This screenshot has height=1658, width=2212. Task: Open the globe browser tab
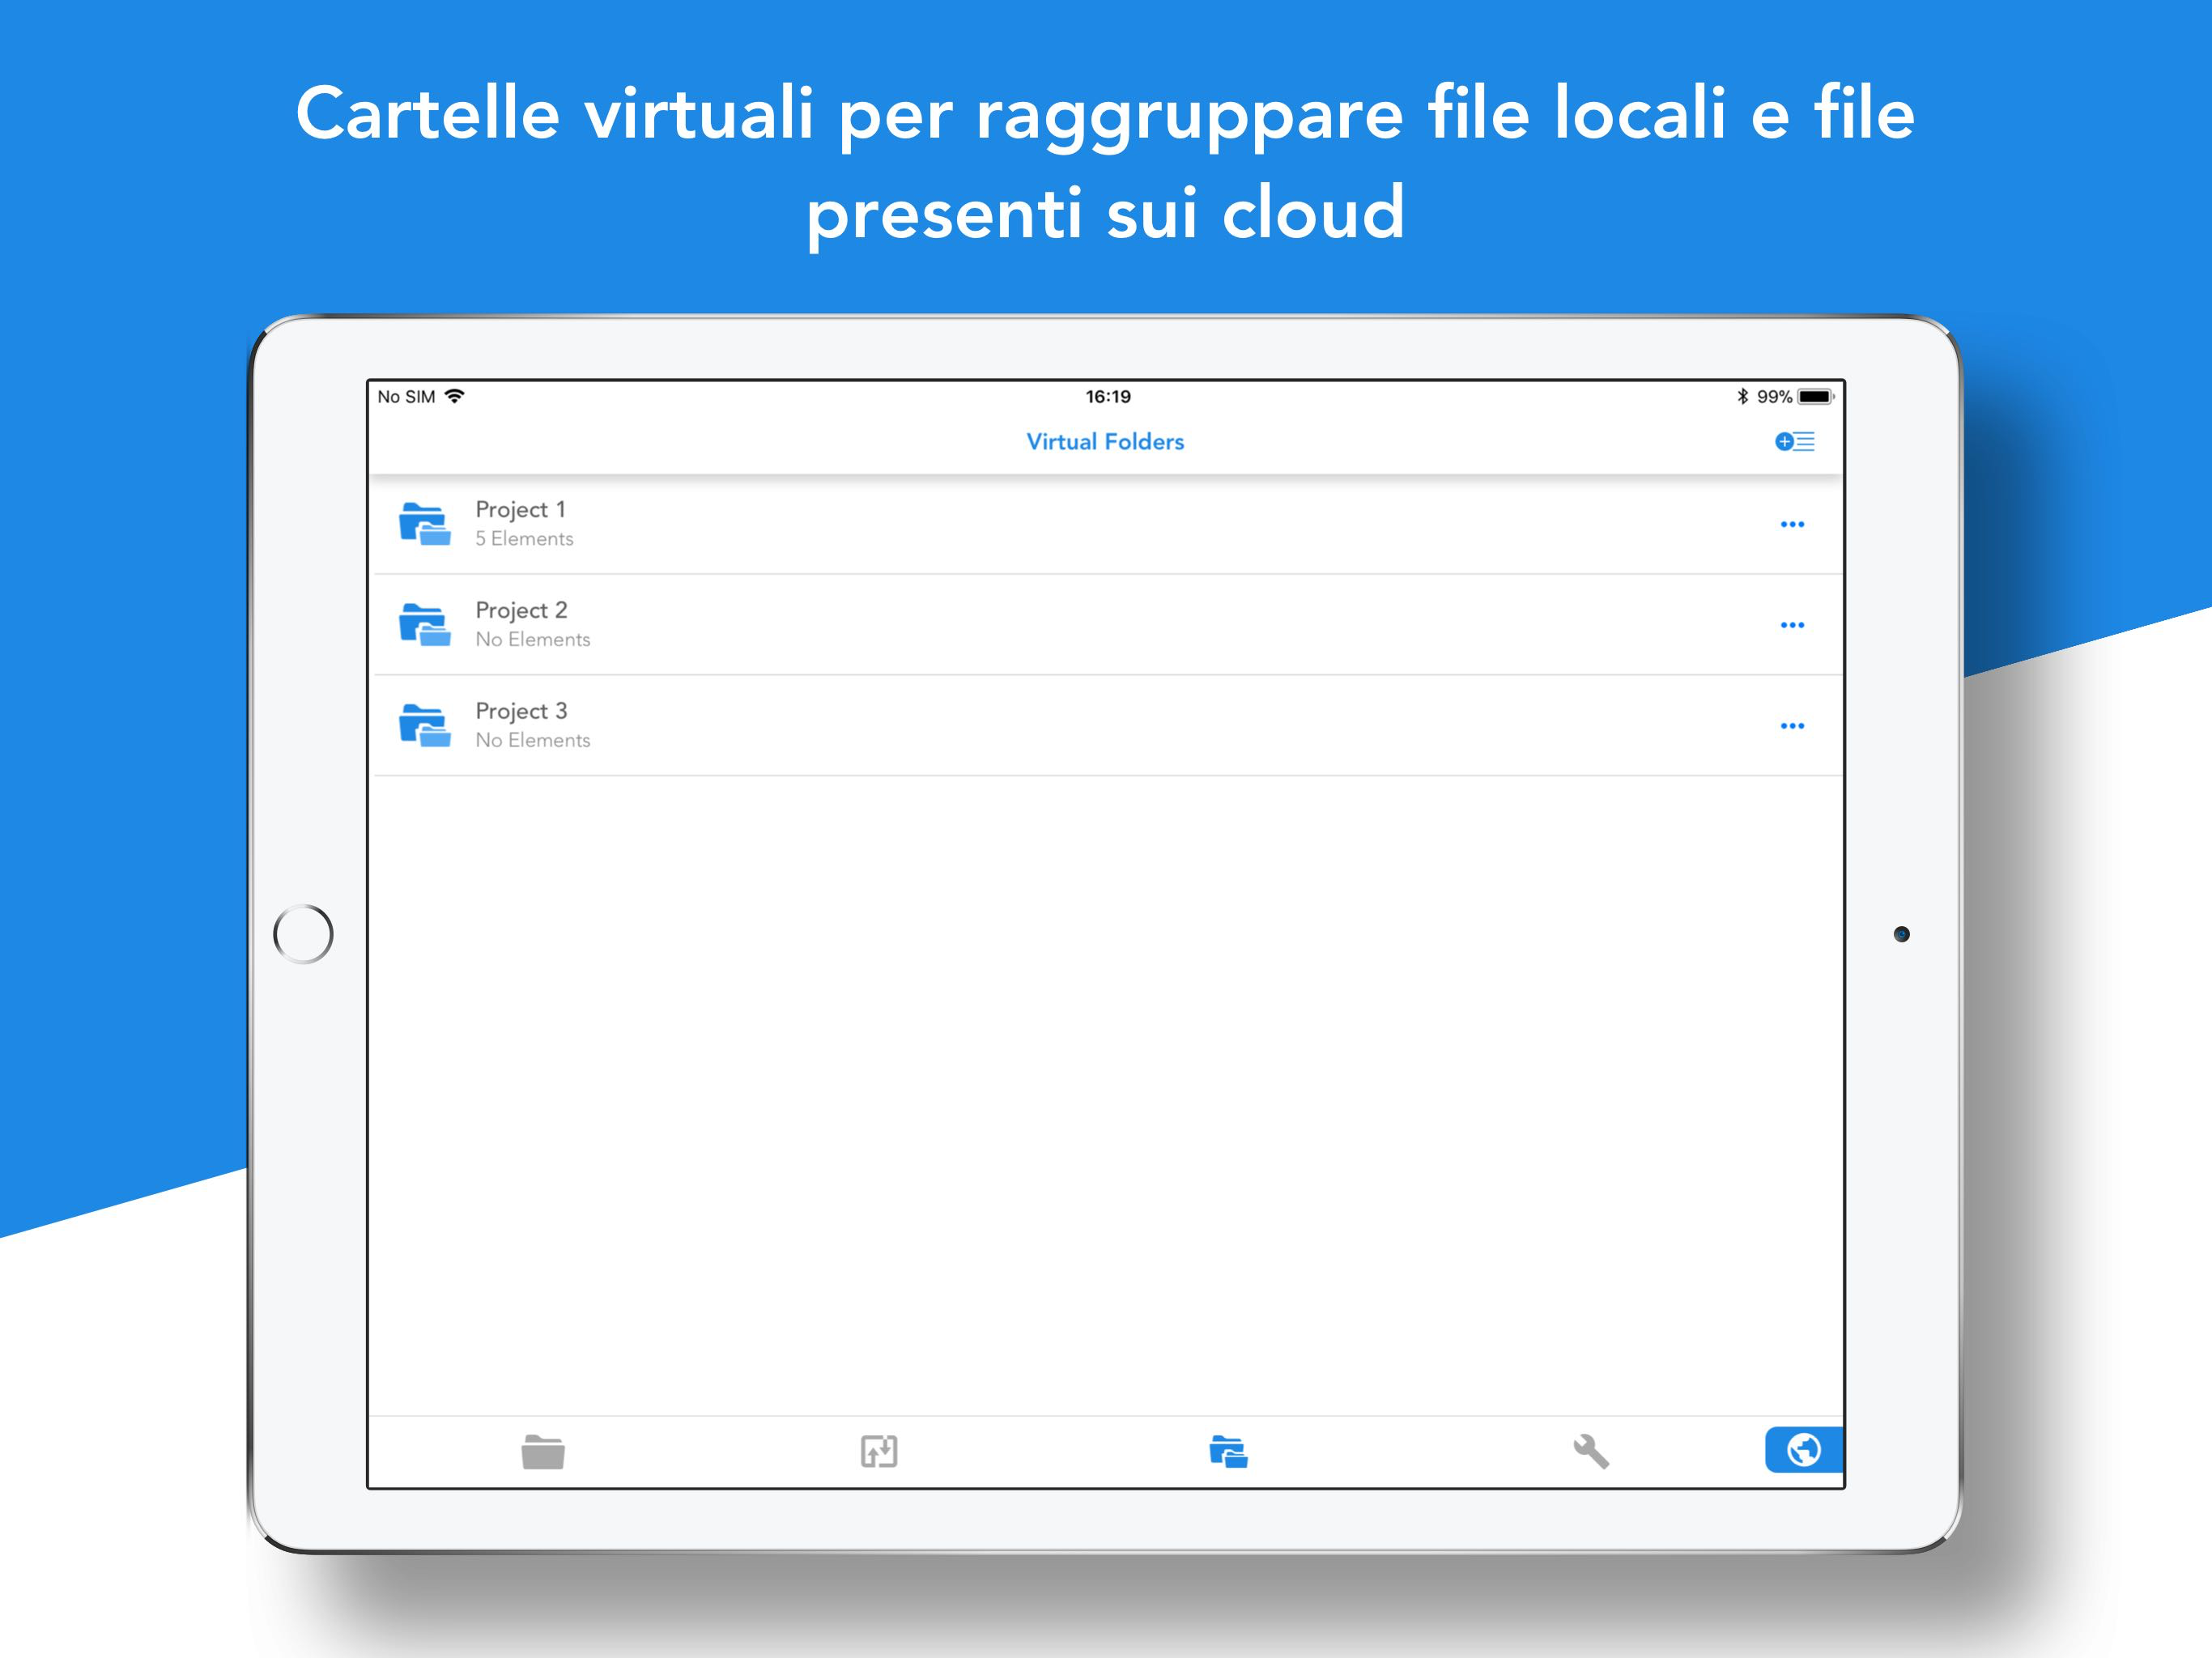point(1803,1450)
